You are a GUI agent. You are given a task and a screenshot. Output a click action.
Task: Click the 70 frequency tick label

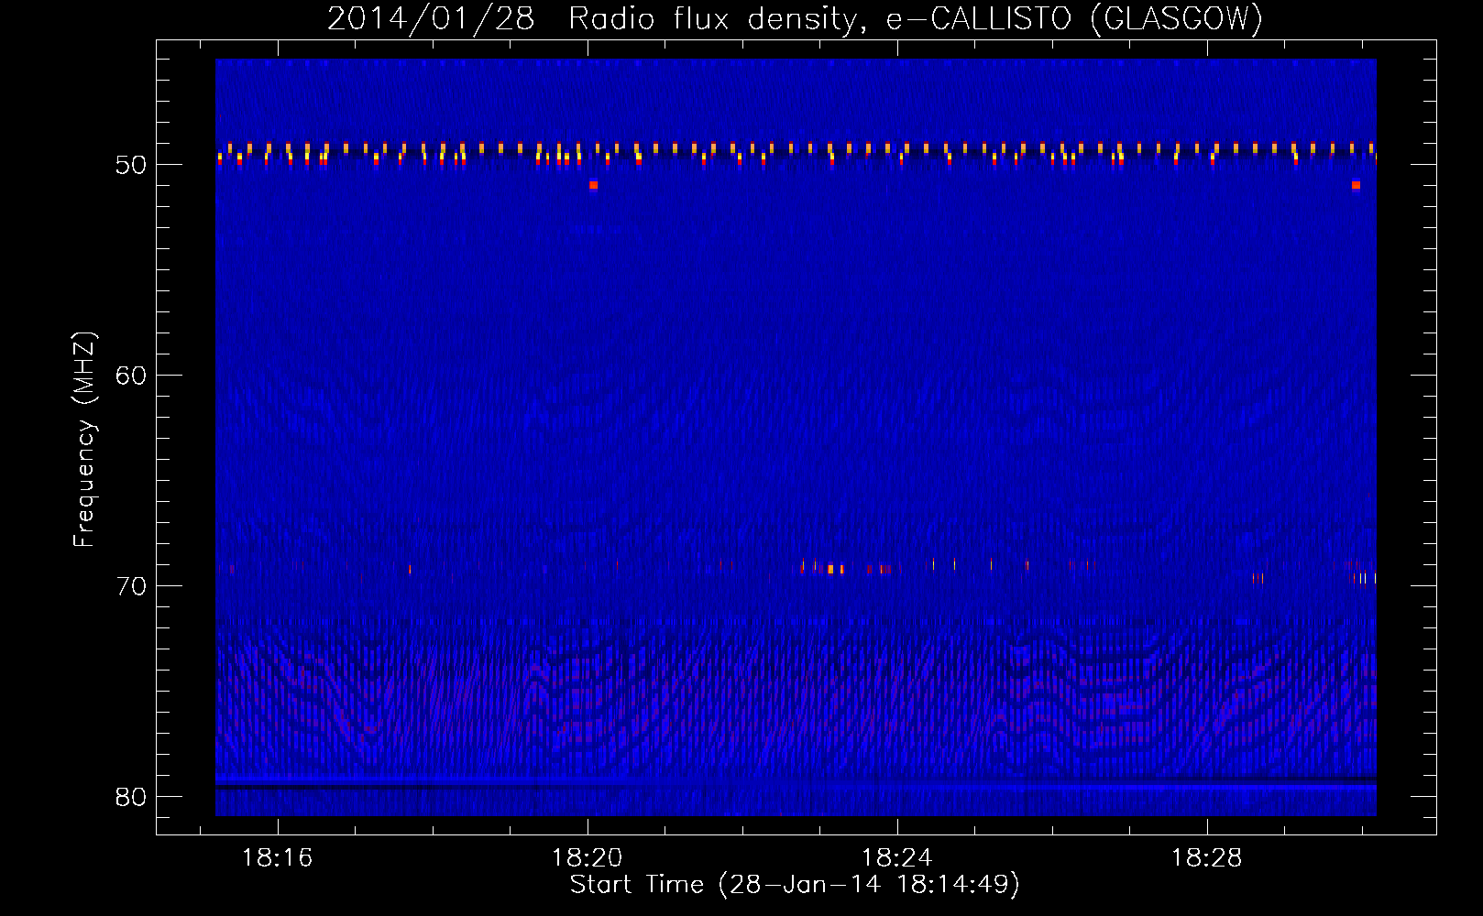click(131, 586)
